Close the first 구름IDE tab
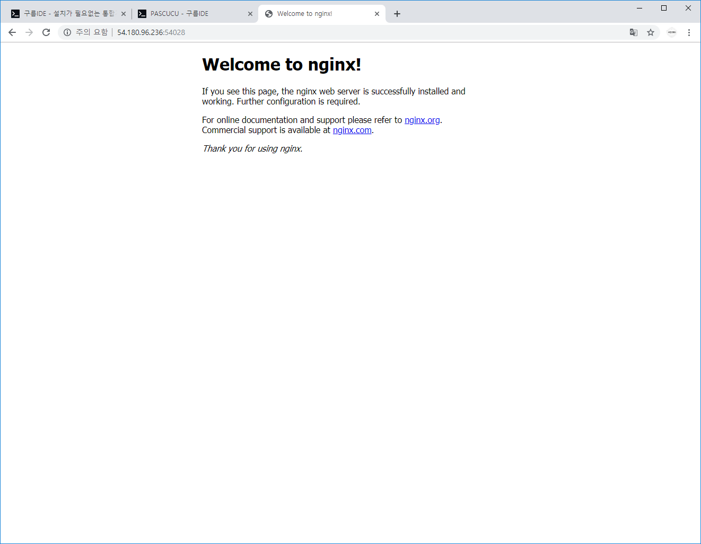Viewport: 701px width, 544px height. 124,14
